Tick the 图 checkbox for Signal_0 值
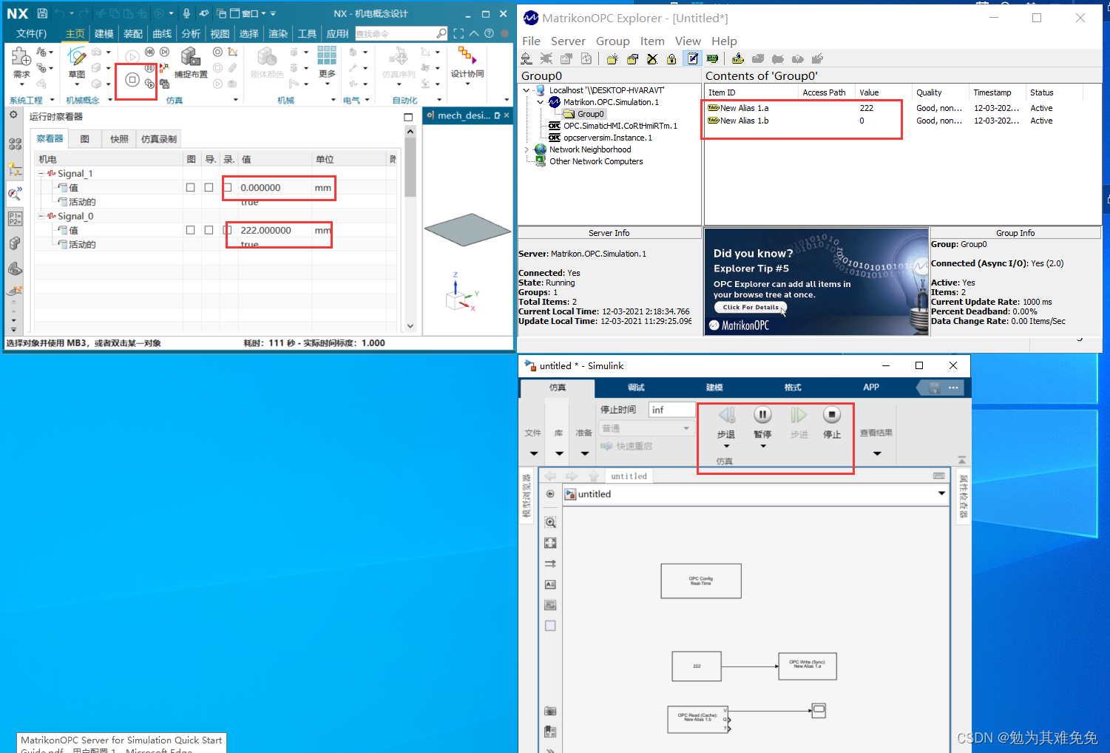The height and width of the screenshot is (753, 1110). (191, 231)
